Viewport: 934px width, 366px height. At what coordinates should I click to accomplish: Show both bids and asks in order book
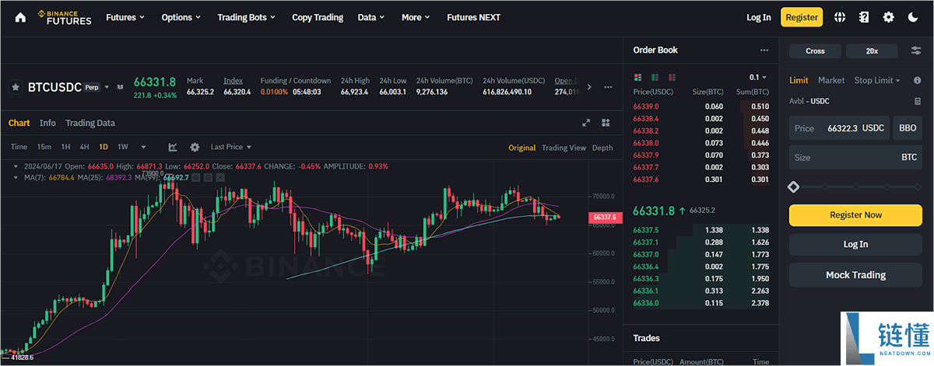coord(638,78)
